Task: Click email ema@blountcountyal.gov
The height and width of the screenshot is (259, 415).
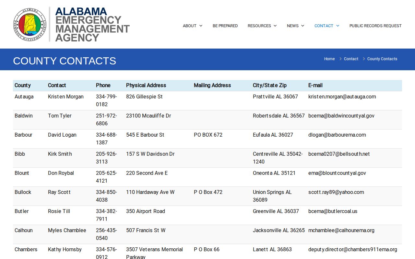Action: coord(337,173)
